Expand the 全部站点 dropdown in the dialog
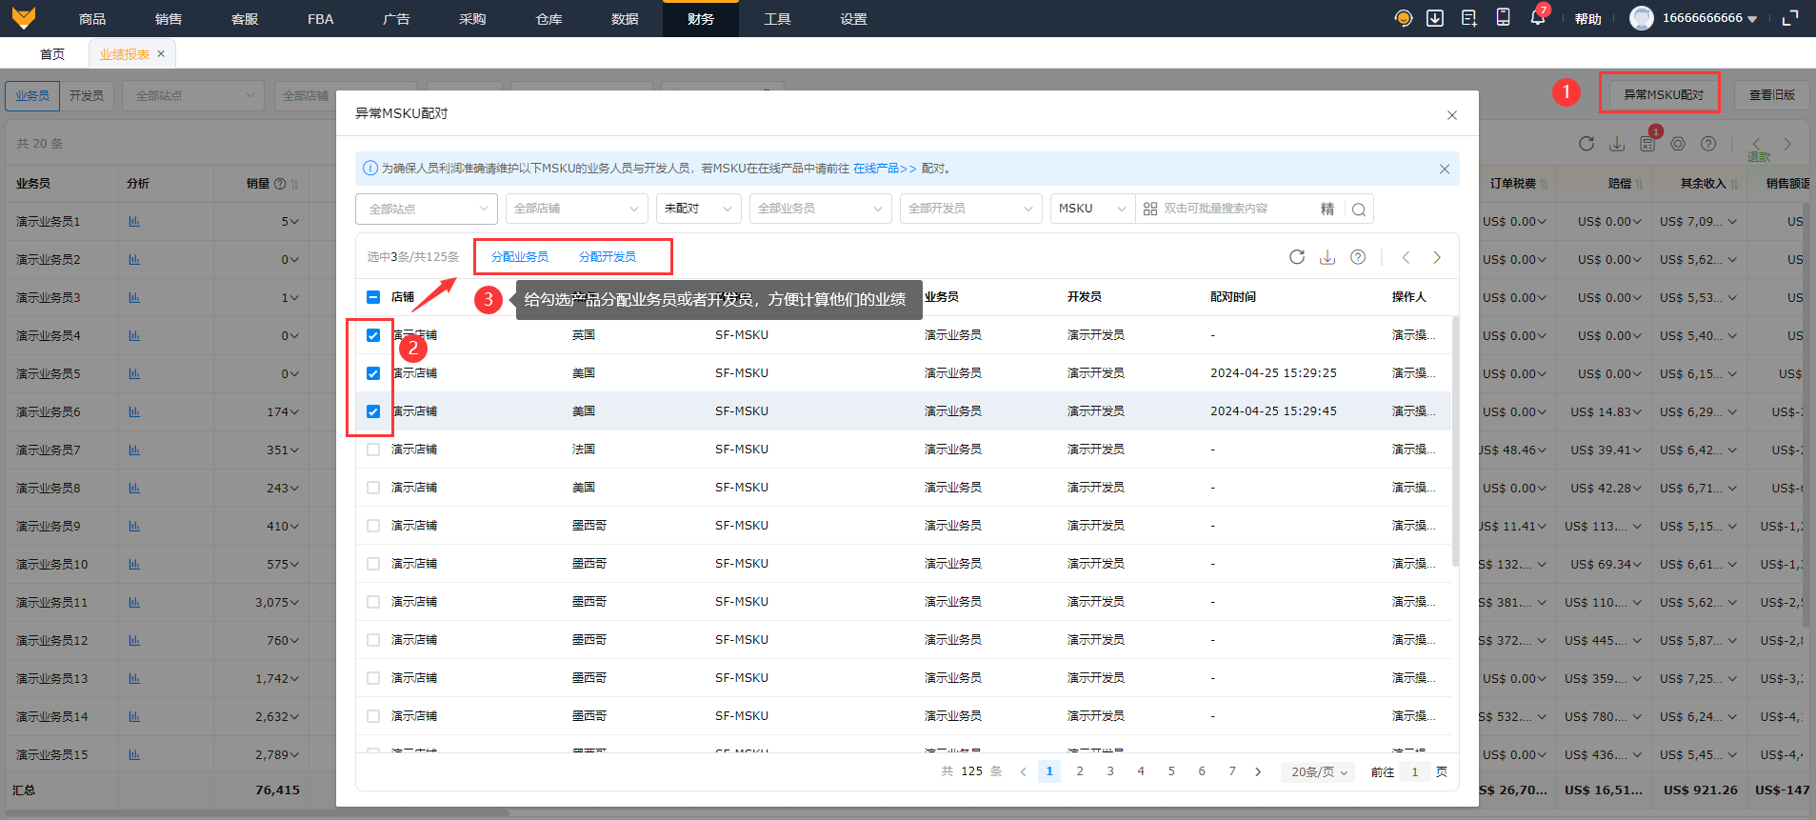The height and width of the screenshot is (820, 1816). click(427, 209)
